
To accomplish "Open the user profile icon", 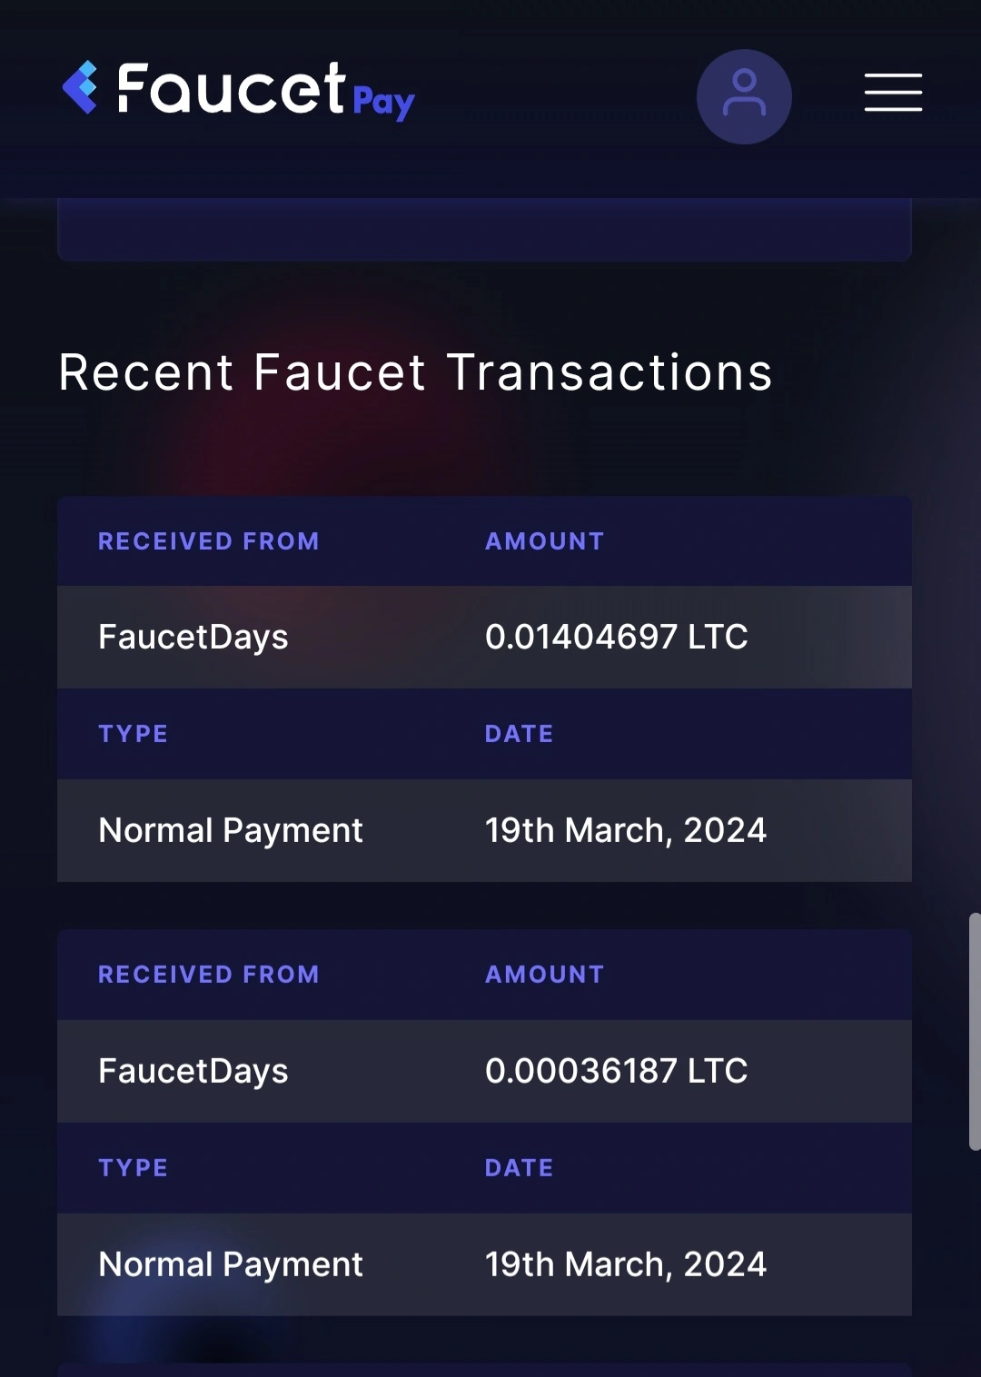I will [744, 96].
